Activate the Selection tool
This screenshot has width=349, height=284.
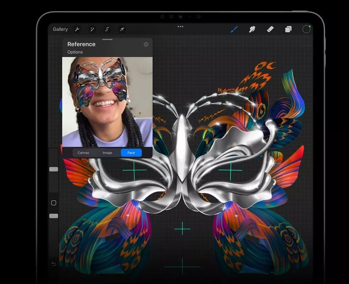107,29
